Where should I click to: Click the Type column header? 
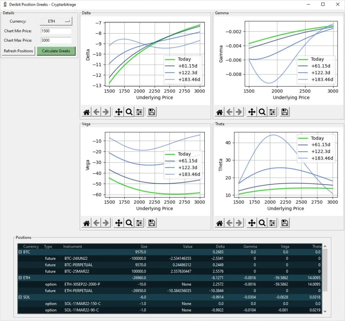click(x=48, y=246)
